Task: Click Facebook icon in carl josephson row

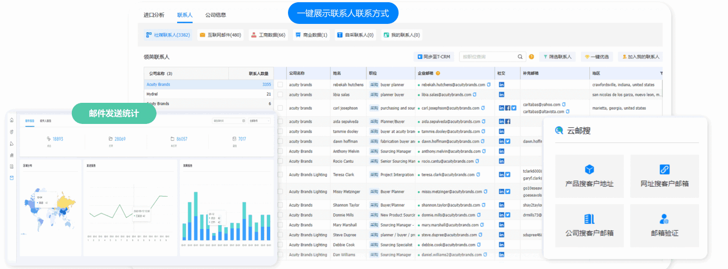Action: point(507,108)
